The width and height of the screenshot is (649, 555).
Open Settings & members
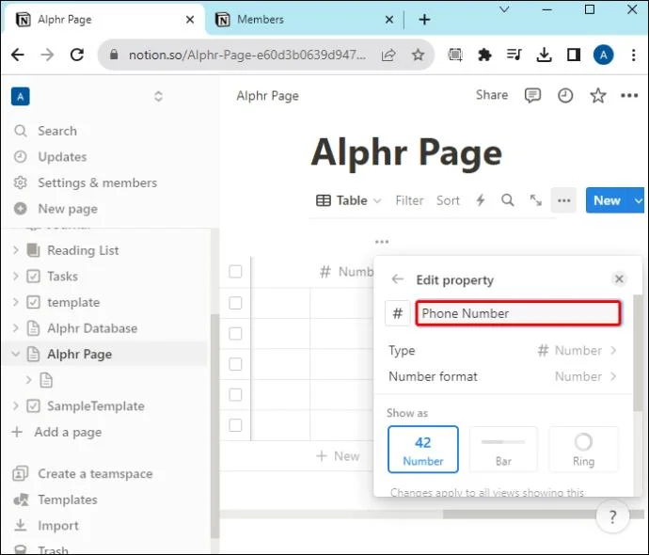97,182
